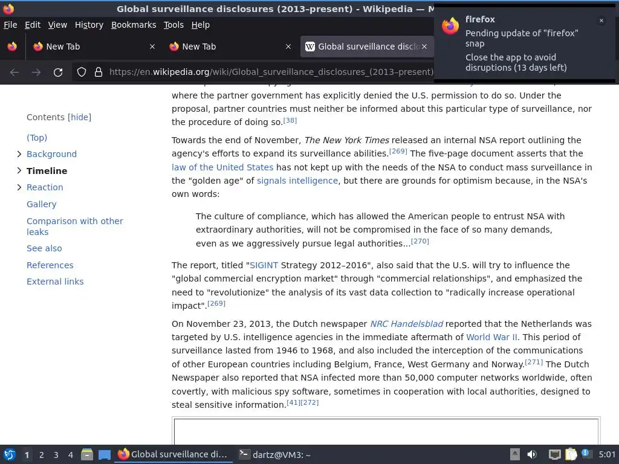
Task: Follow the law of the United States link
Action: [x=222, y=167]
